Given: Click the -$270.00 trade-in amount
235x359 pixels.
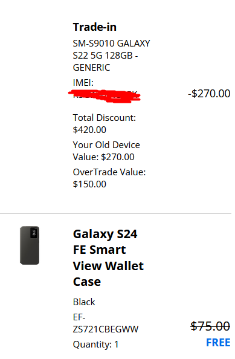Looking at the screenshot, I should point(209,94).
